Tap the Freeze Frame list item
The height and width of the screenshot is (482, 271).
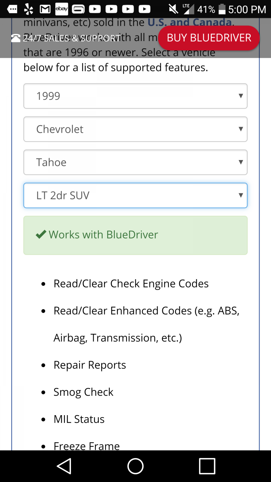coord(87,446)
